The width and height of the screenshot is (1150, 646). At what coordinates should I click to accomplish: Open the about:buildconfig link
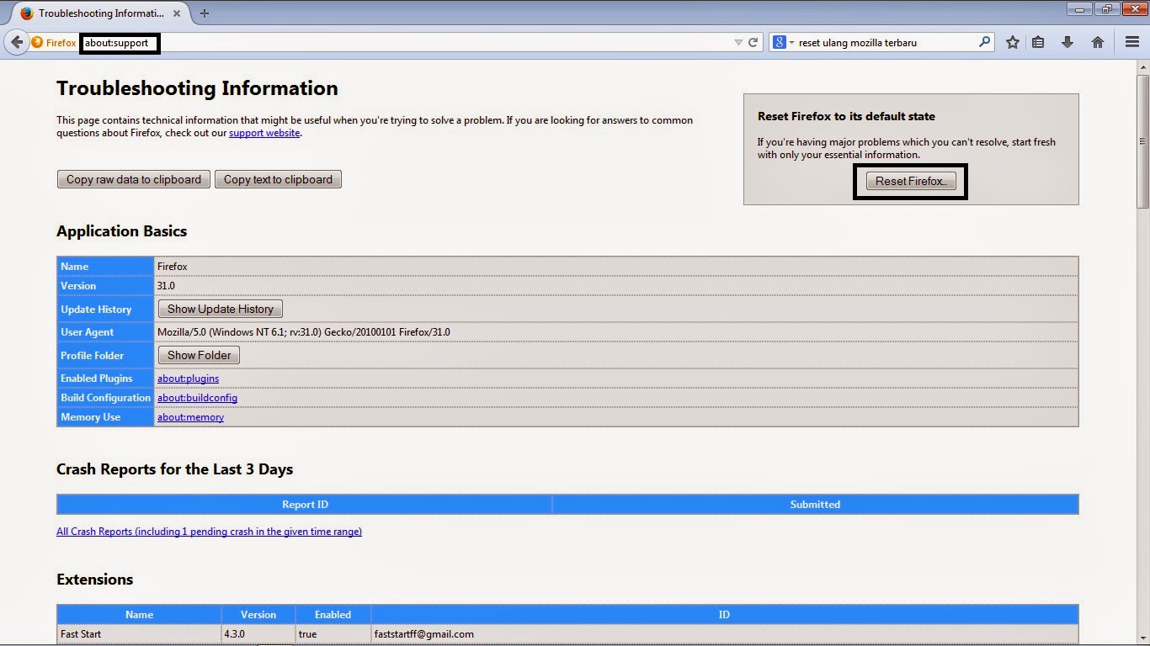(x=197, y=398)
